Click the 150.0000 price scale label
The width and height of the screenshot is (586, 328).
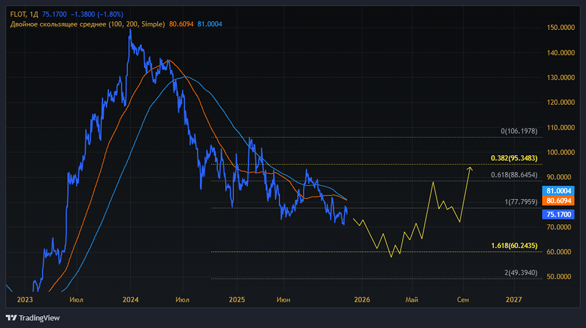point(561,28)
